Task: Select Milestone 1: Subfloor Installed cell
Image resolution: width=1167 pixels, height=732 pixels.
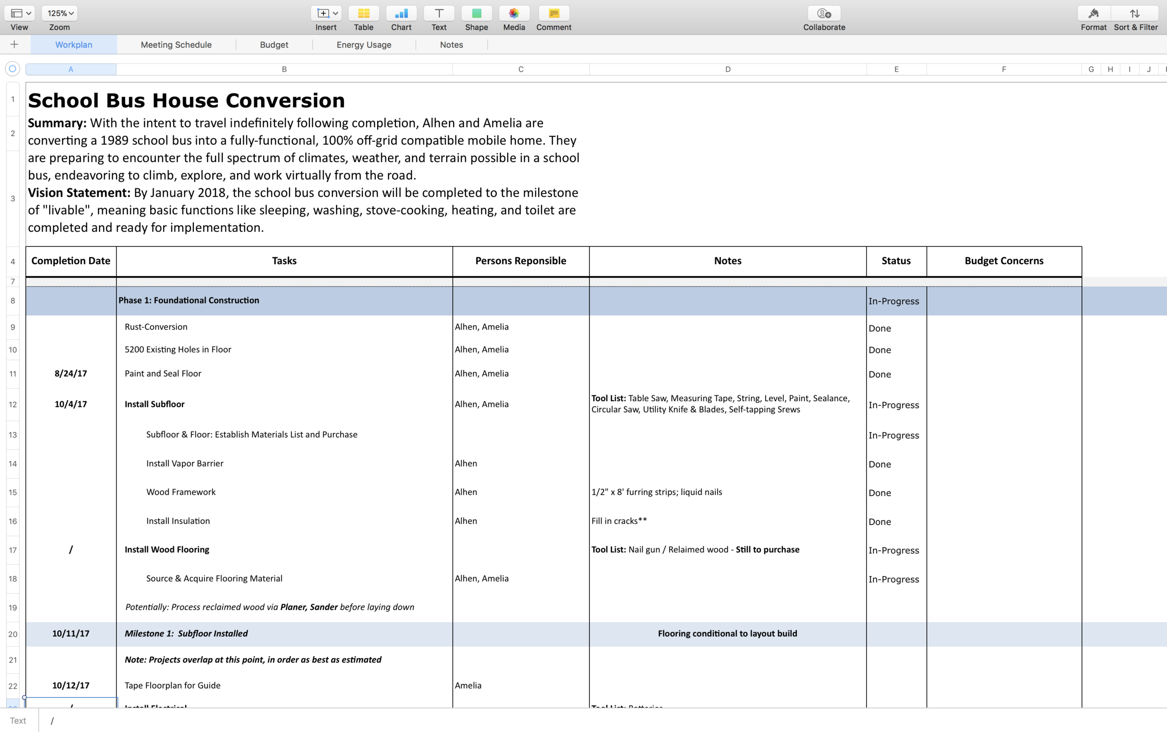Action: [284, 633]
